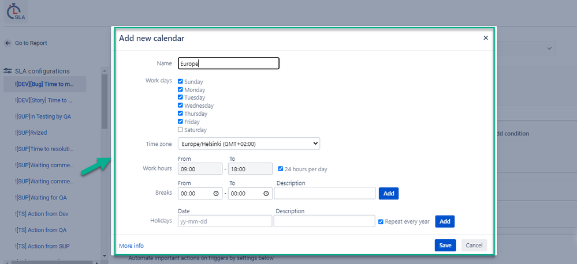Image resolution: width=577 pixels, height=264 pixels.
Task: Enable Saturday as a work day
Action: click(x=180, y=130)
